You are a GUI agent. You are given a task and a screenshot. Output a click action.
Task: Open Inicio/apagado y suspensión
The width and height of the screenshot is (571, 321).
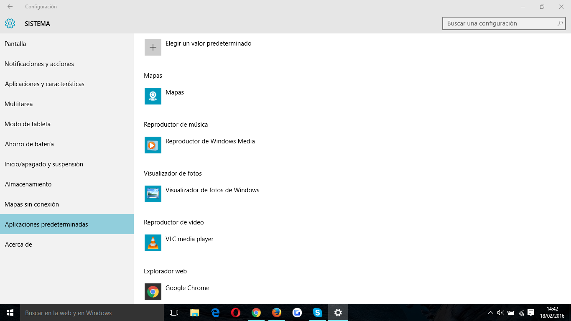click(x=67, y=164)
